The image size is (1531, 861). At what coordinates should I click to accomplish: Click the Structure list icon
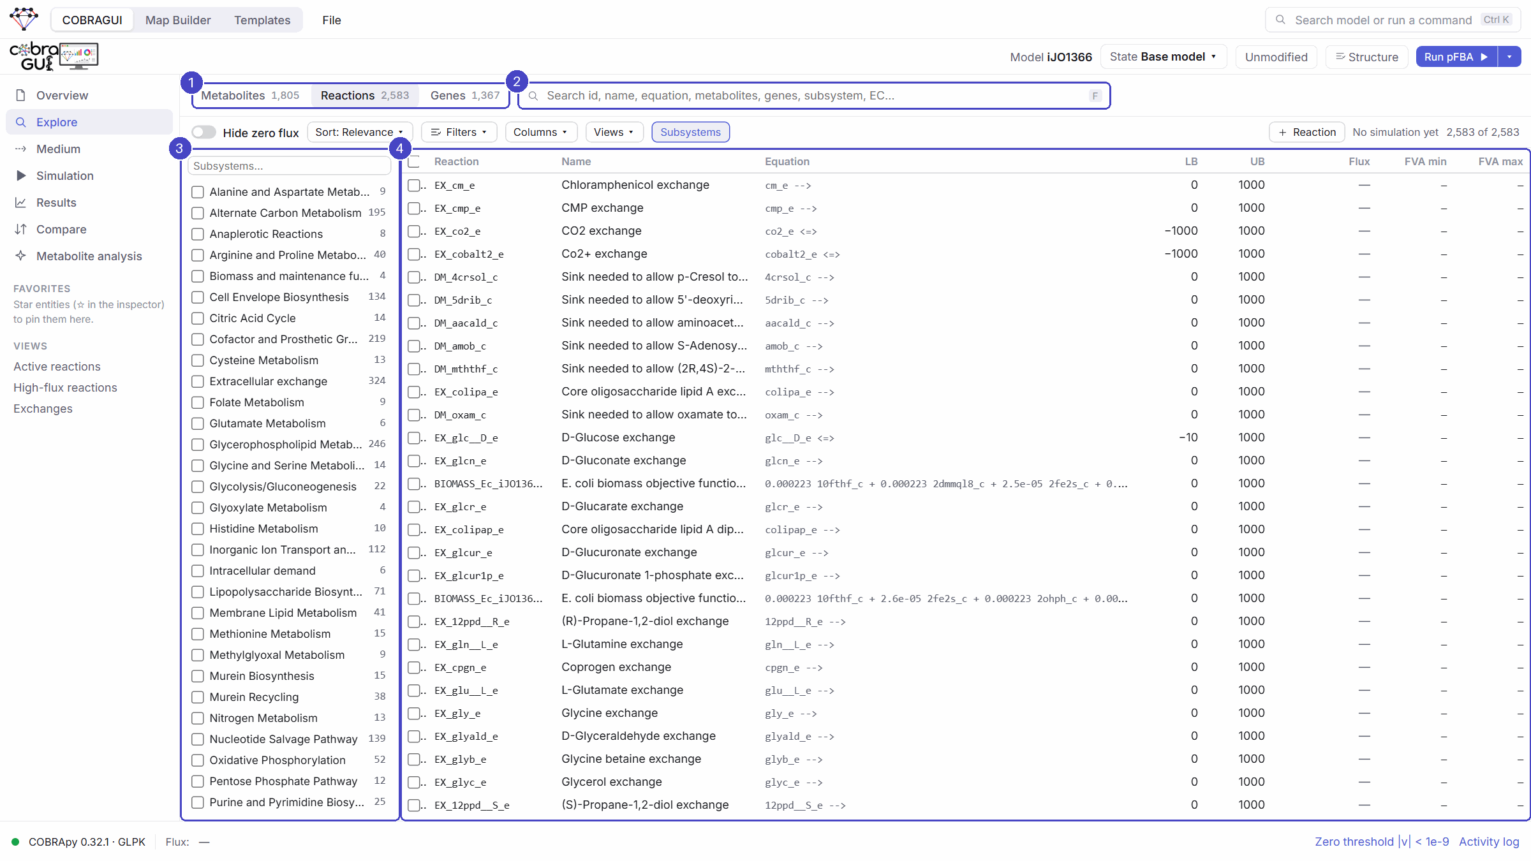coord(1340,57)
